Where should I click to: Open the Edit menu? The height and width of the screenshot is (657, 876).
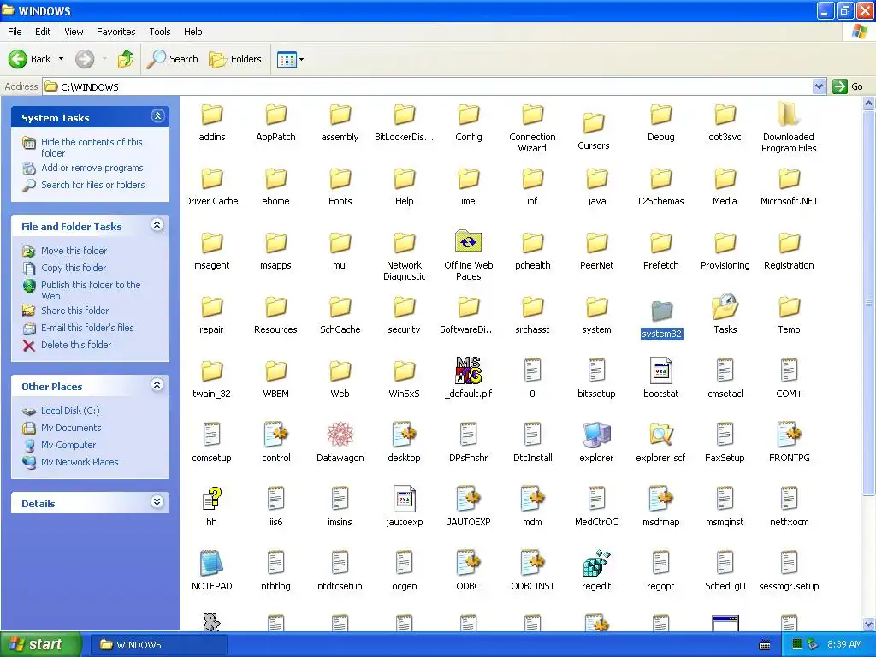pyautogui.click(x=43, y=32)
